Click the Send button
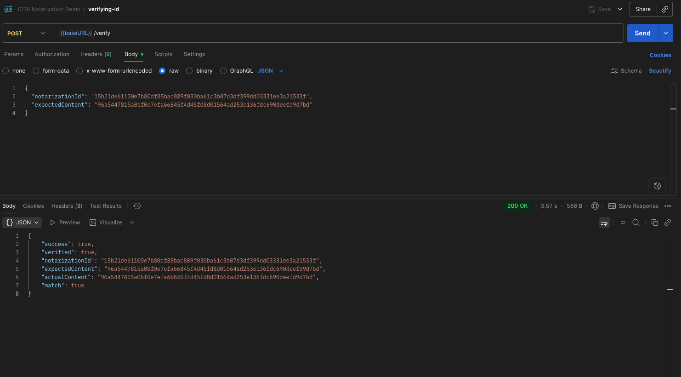This screenshot has height=377, width=681. tap(642, 33)
